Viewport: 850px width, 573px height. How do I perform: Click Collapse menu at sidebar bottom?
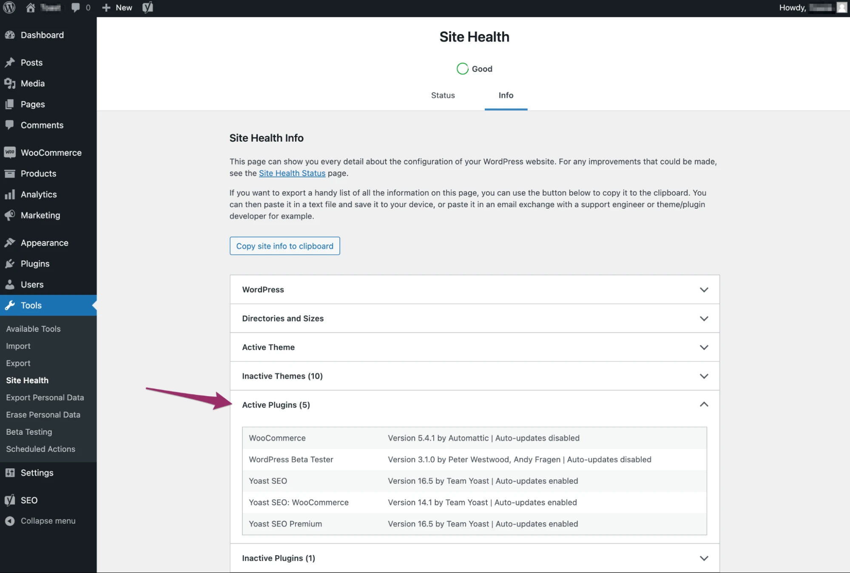[40, 521]
